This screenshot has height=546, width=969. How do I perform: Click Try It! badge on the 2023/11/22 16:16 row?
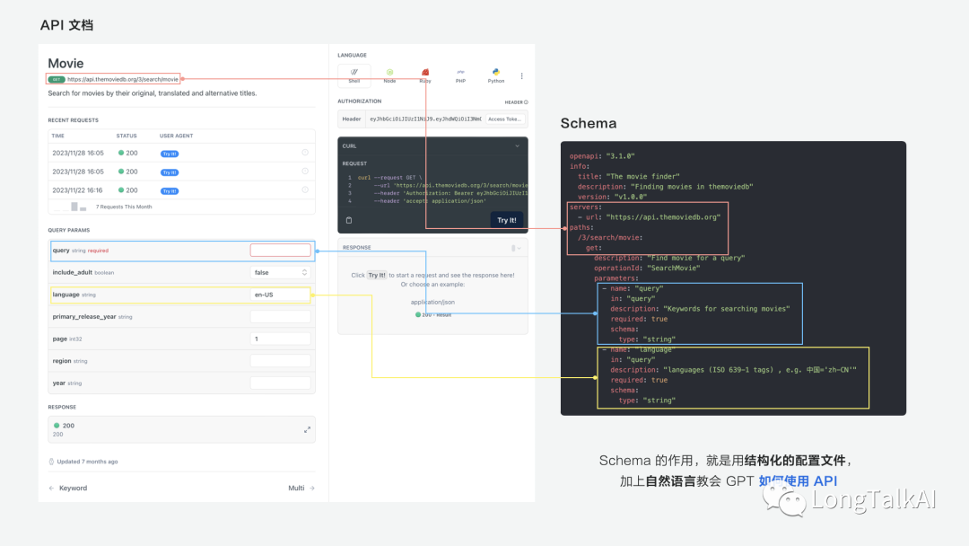[170, 191]
